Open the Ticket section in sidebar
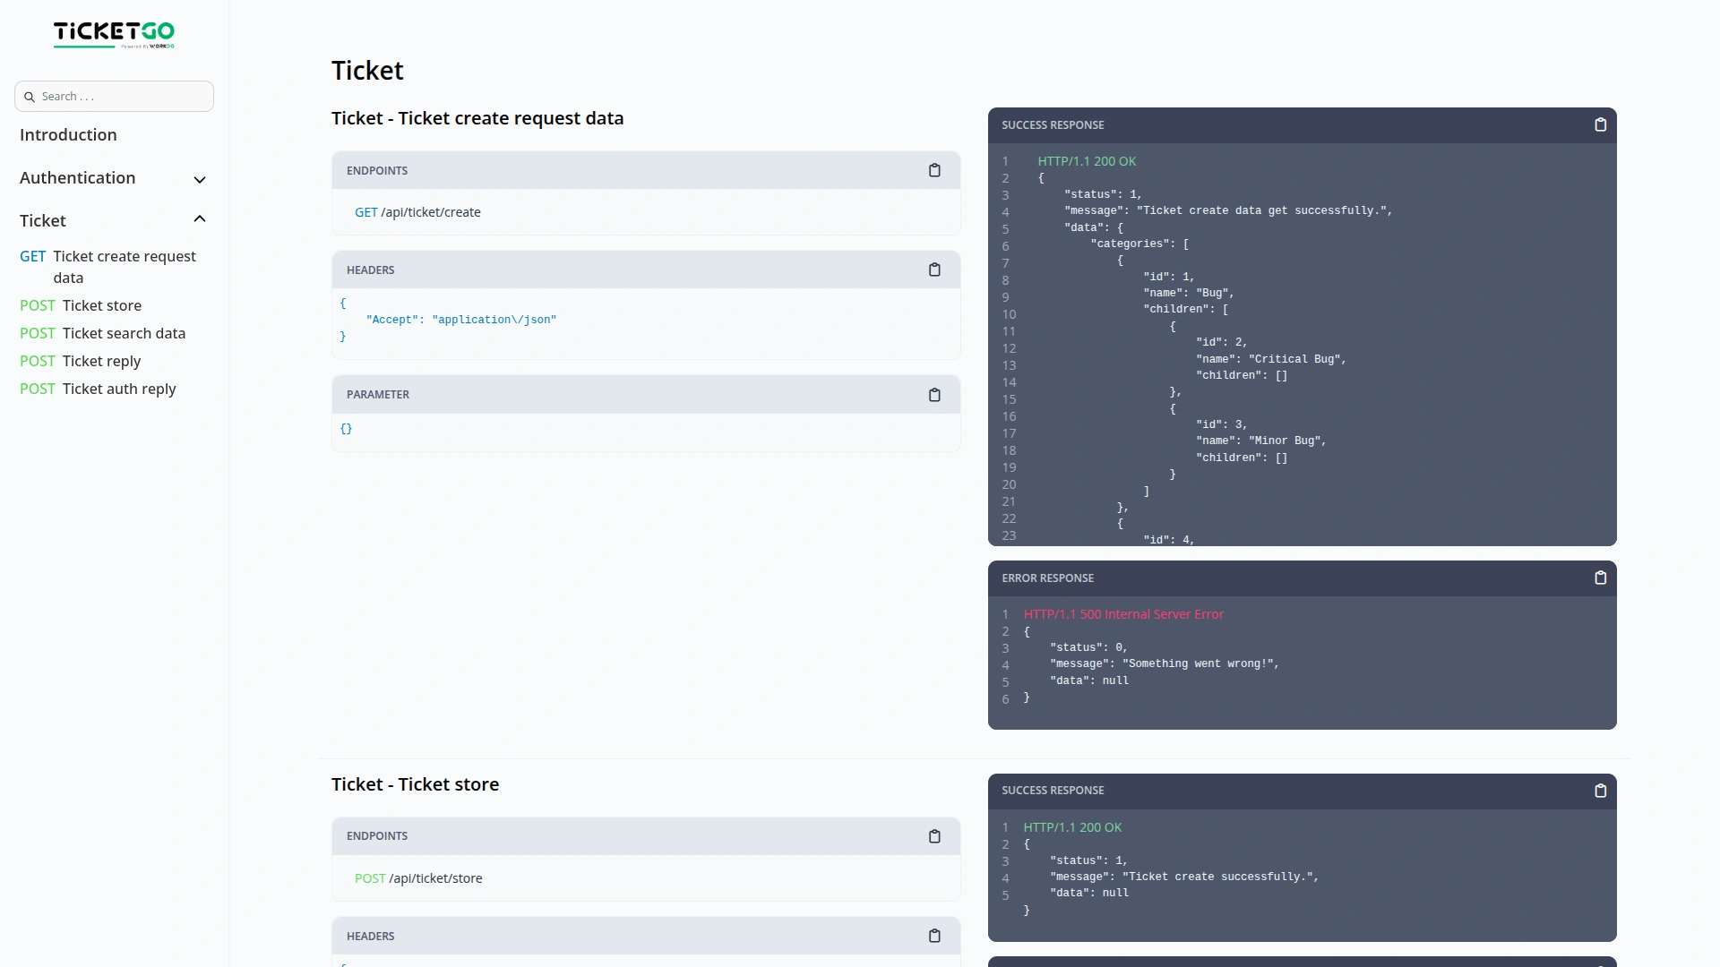 (42, 221)
